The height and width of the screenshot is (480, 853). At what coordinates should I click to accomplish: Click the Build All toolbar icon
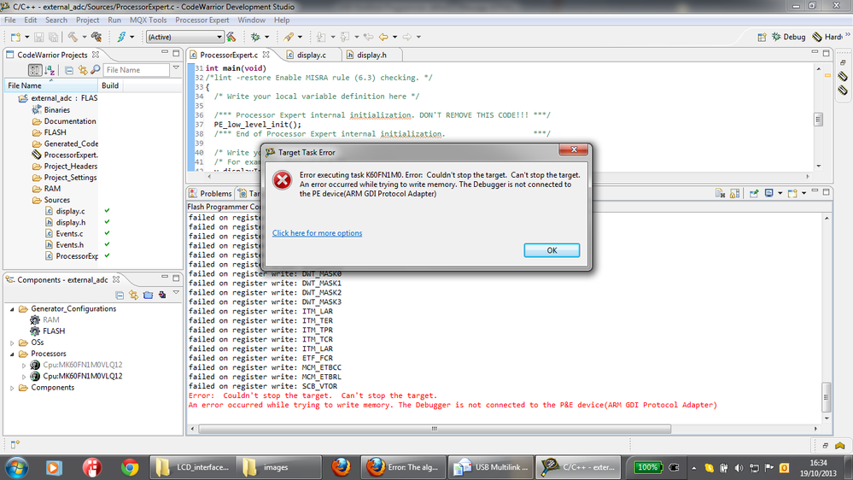point(96,37)
